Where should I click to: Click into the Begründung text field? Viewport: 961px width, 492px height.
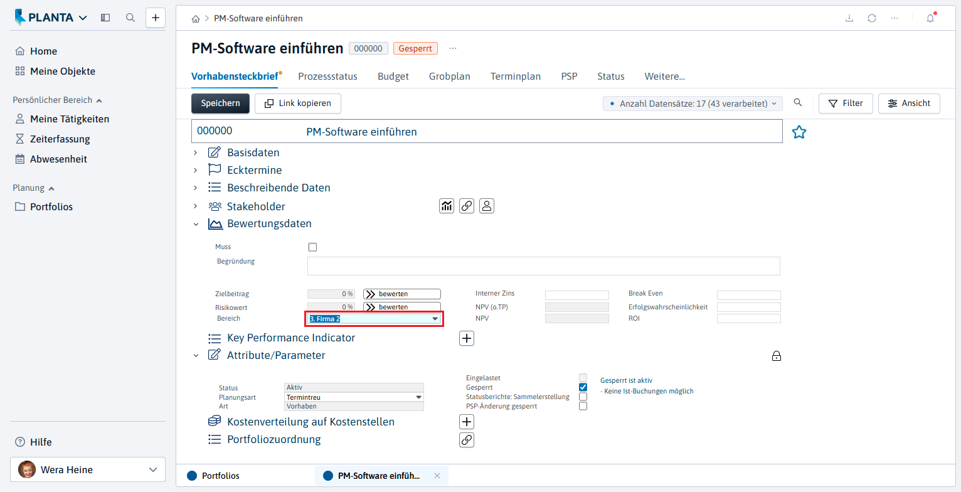click(x=544, y=266)
